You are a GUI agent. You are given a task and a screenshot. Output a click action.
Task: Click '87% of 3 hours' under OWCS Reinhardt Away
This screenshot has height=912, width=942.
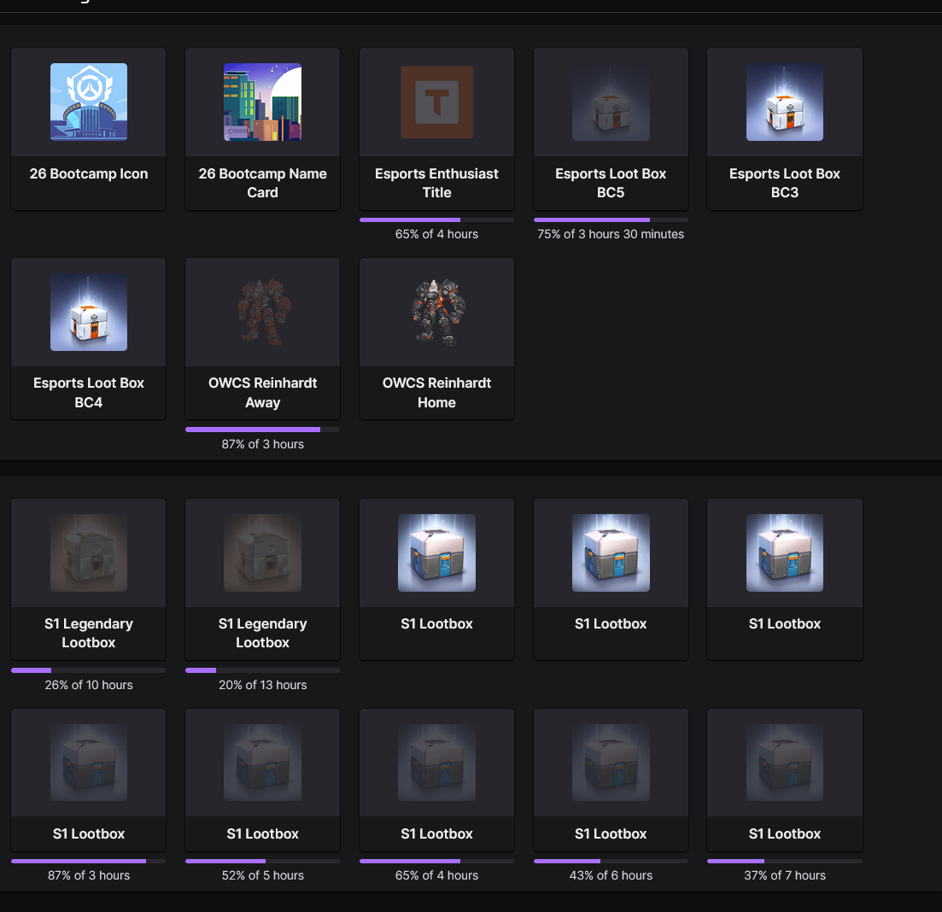coord(262,444)
